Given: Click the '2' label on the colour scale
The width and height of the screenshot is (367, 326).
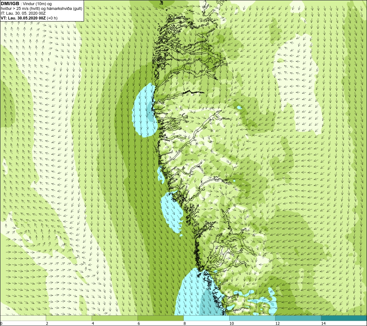Looking at the screenshot, I should coord(47,323).
